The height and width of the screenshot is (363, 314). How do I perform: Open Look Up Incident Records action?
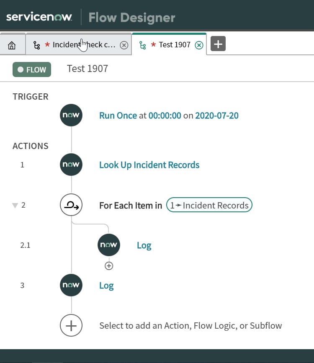pyautogui.click(x=149, y=165)
